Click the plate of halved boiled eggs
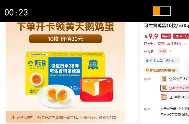 (56, 95)
